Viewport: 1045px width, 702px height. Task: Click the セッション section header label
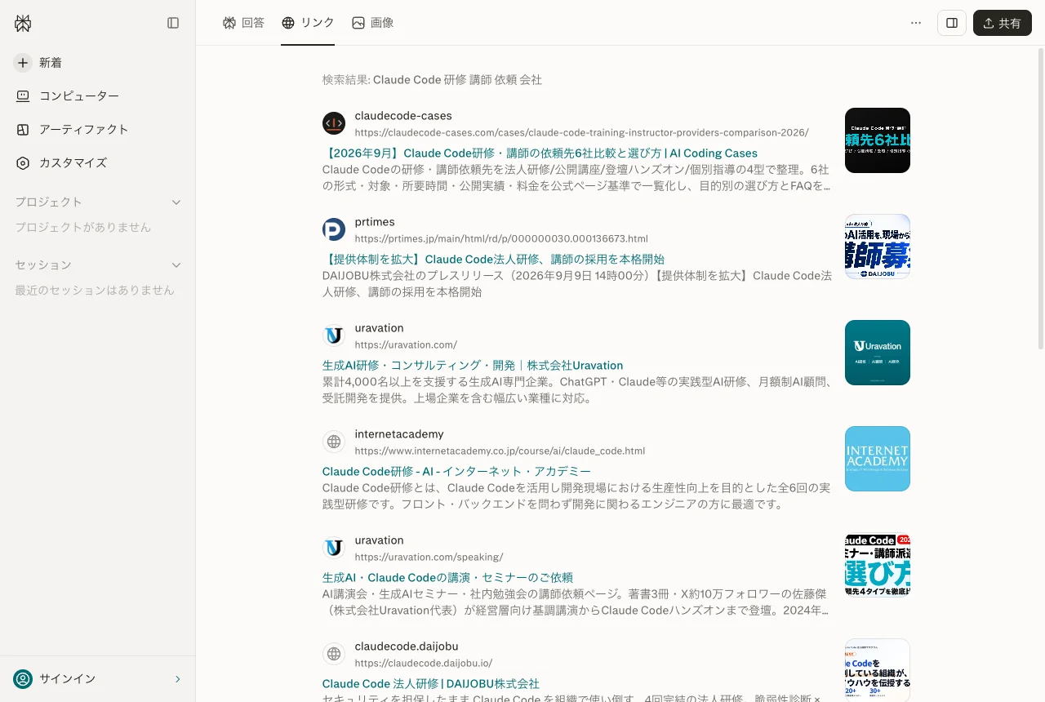click(43, 264)
